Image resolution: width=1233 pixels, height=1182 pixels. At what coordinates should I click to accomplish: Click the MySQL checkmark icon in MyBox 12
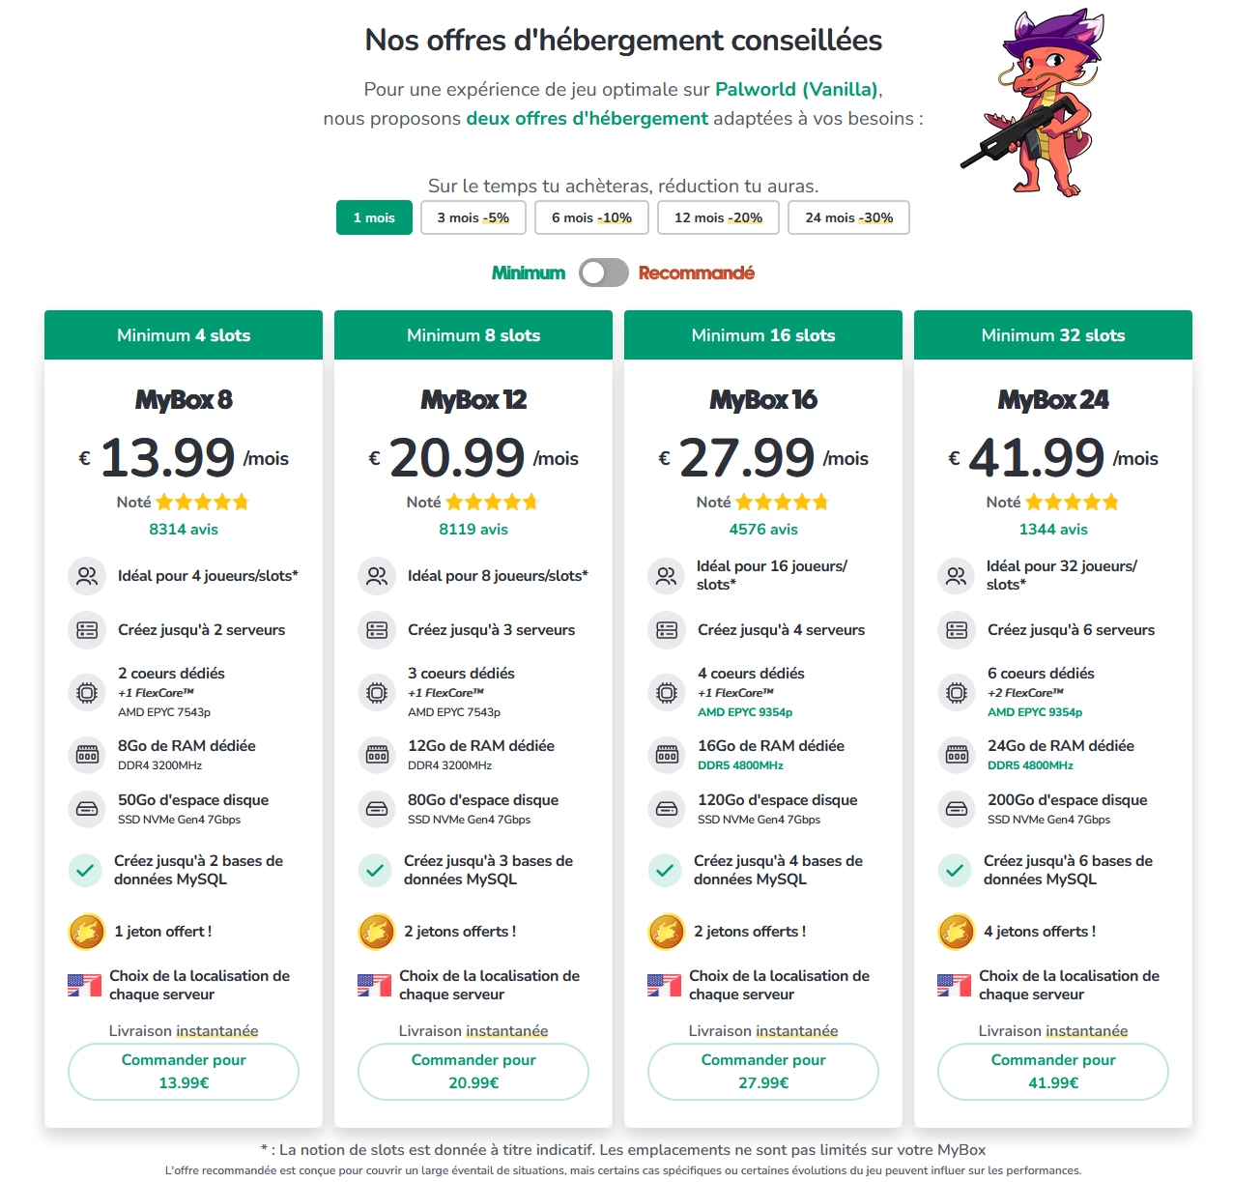tap(375, 870)
